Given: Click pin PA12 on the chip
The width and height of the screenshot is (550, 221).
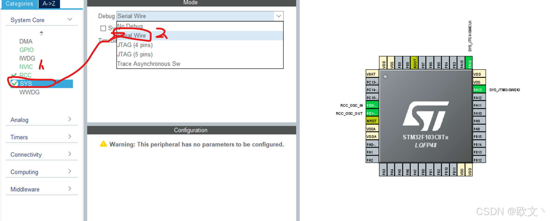Looking at the screenshot, I should 479,98.
